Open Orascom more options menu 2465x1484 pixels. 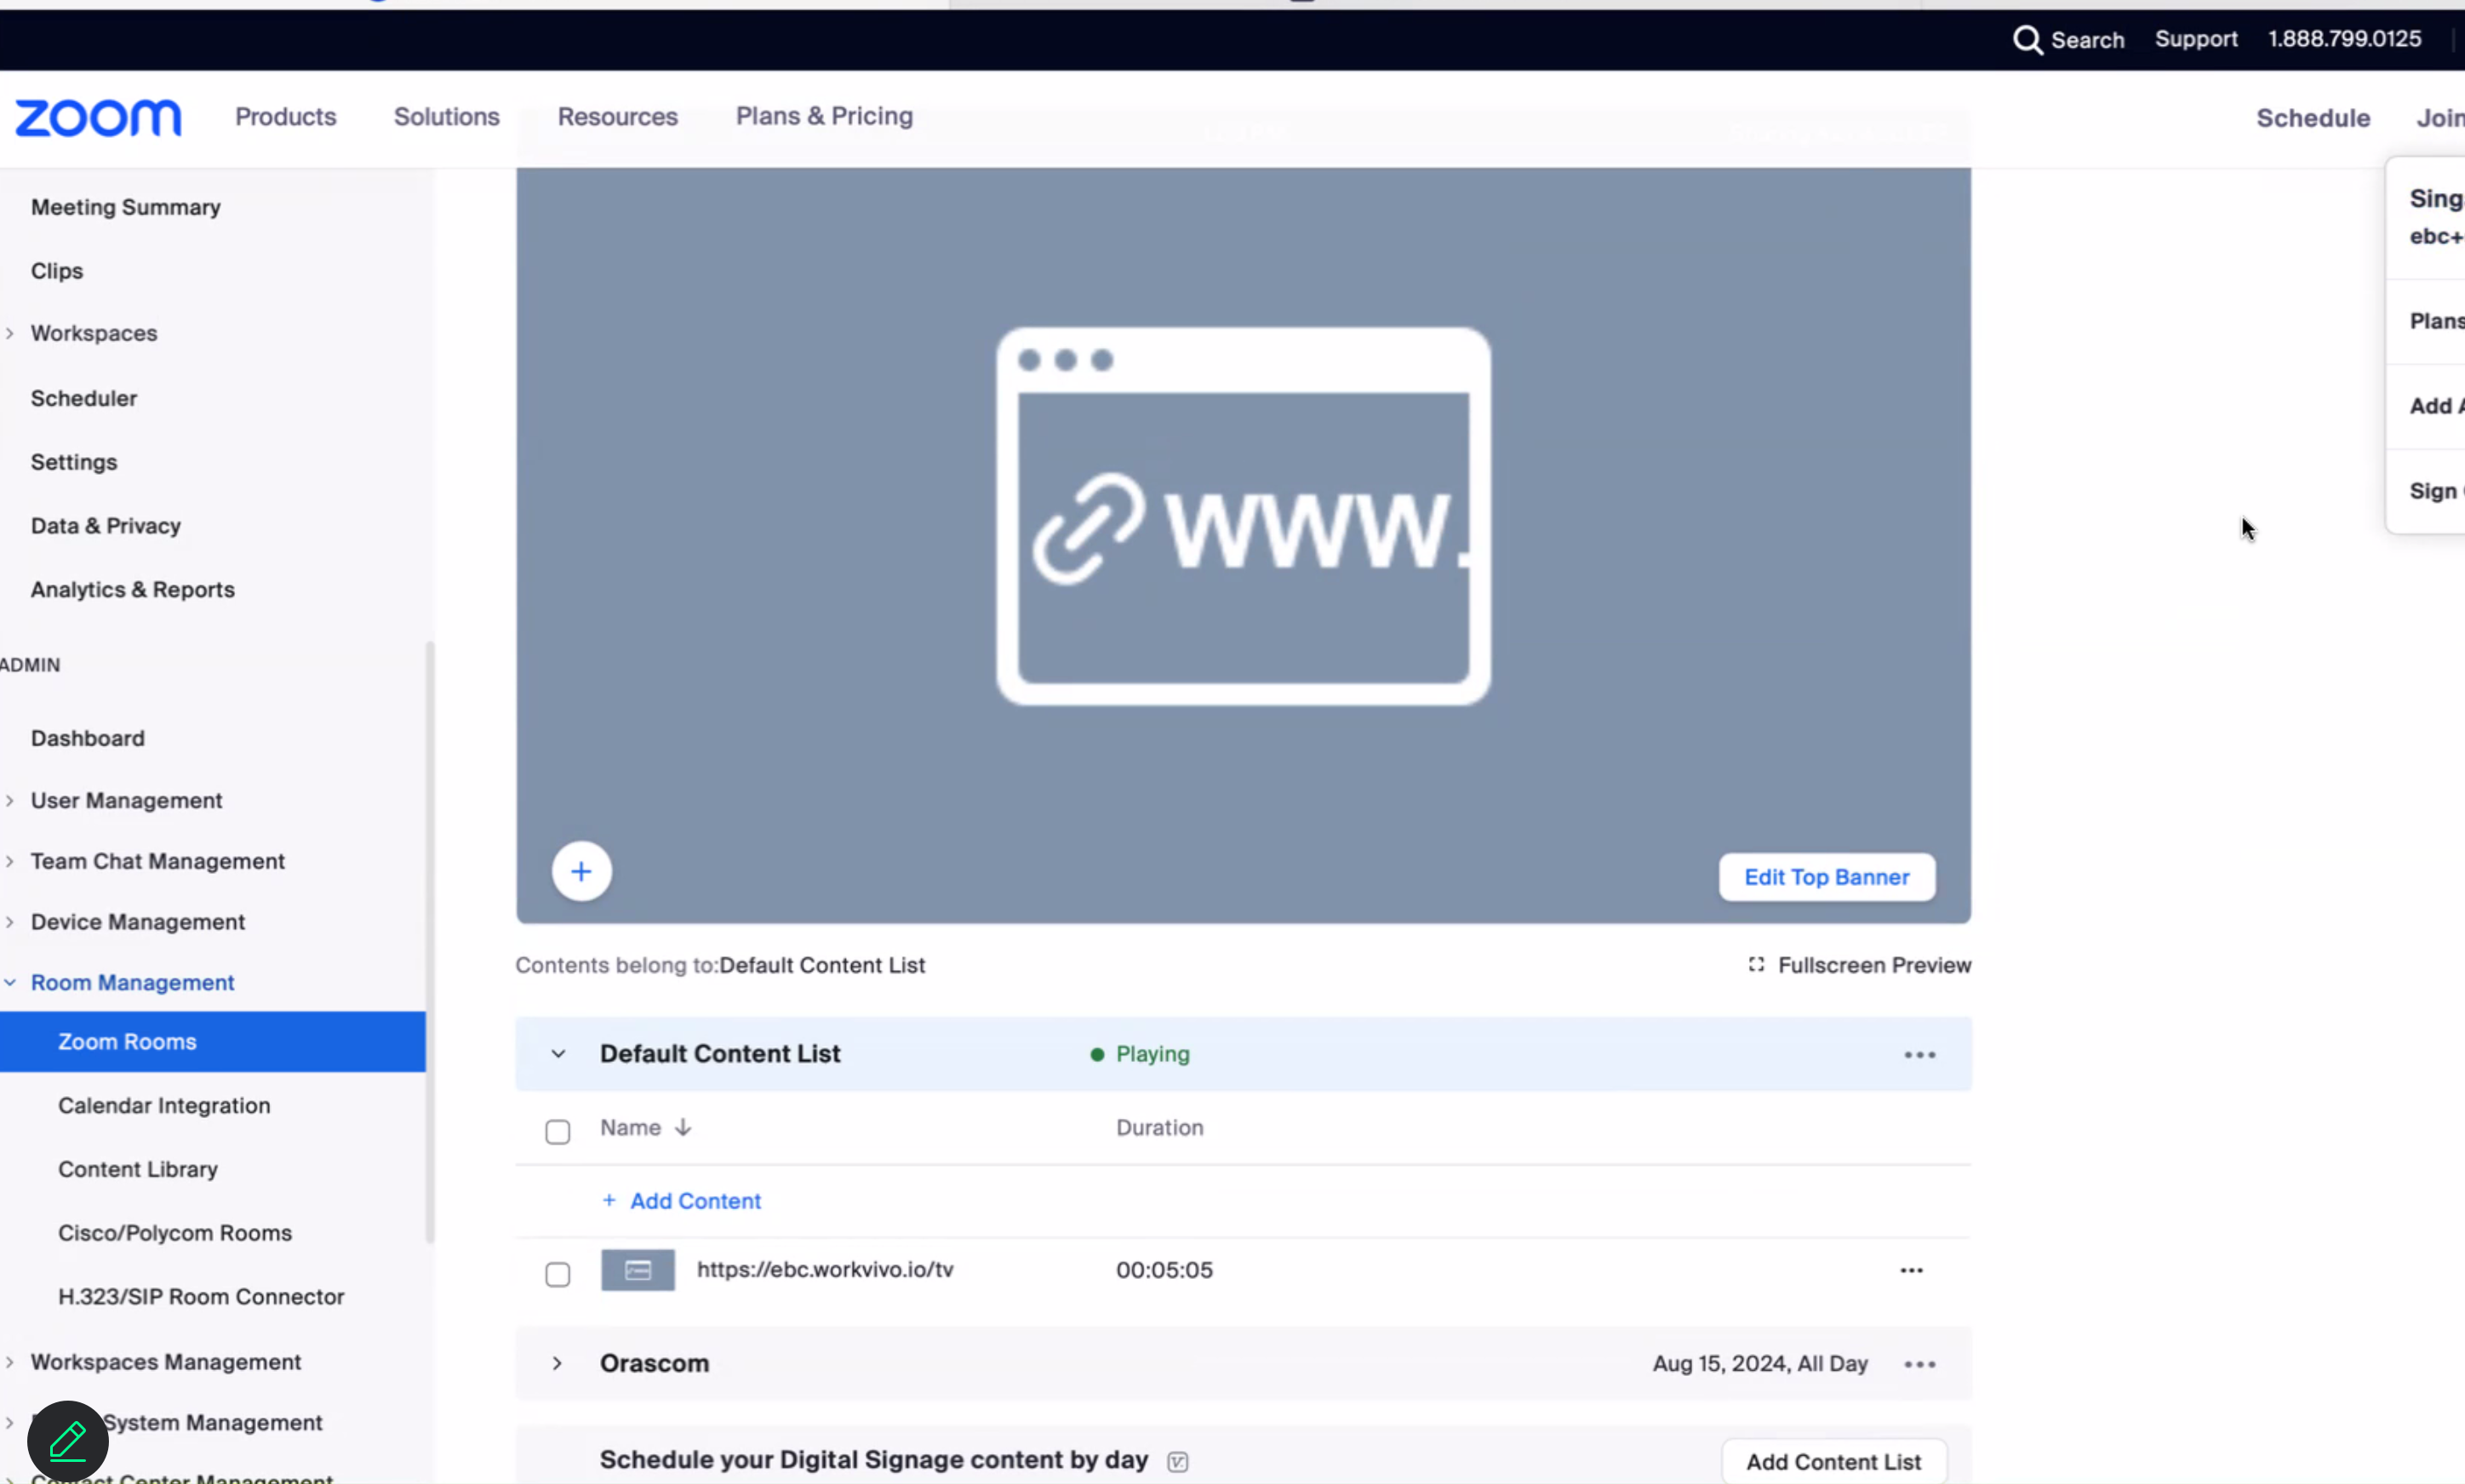[x=1919, y=1364]
